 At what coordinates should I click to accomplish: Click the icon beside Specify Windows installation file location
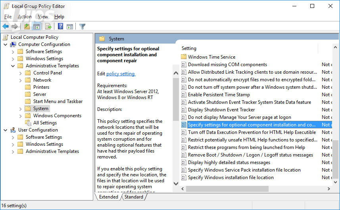point(184,178)
